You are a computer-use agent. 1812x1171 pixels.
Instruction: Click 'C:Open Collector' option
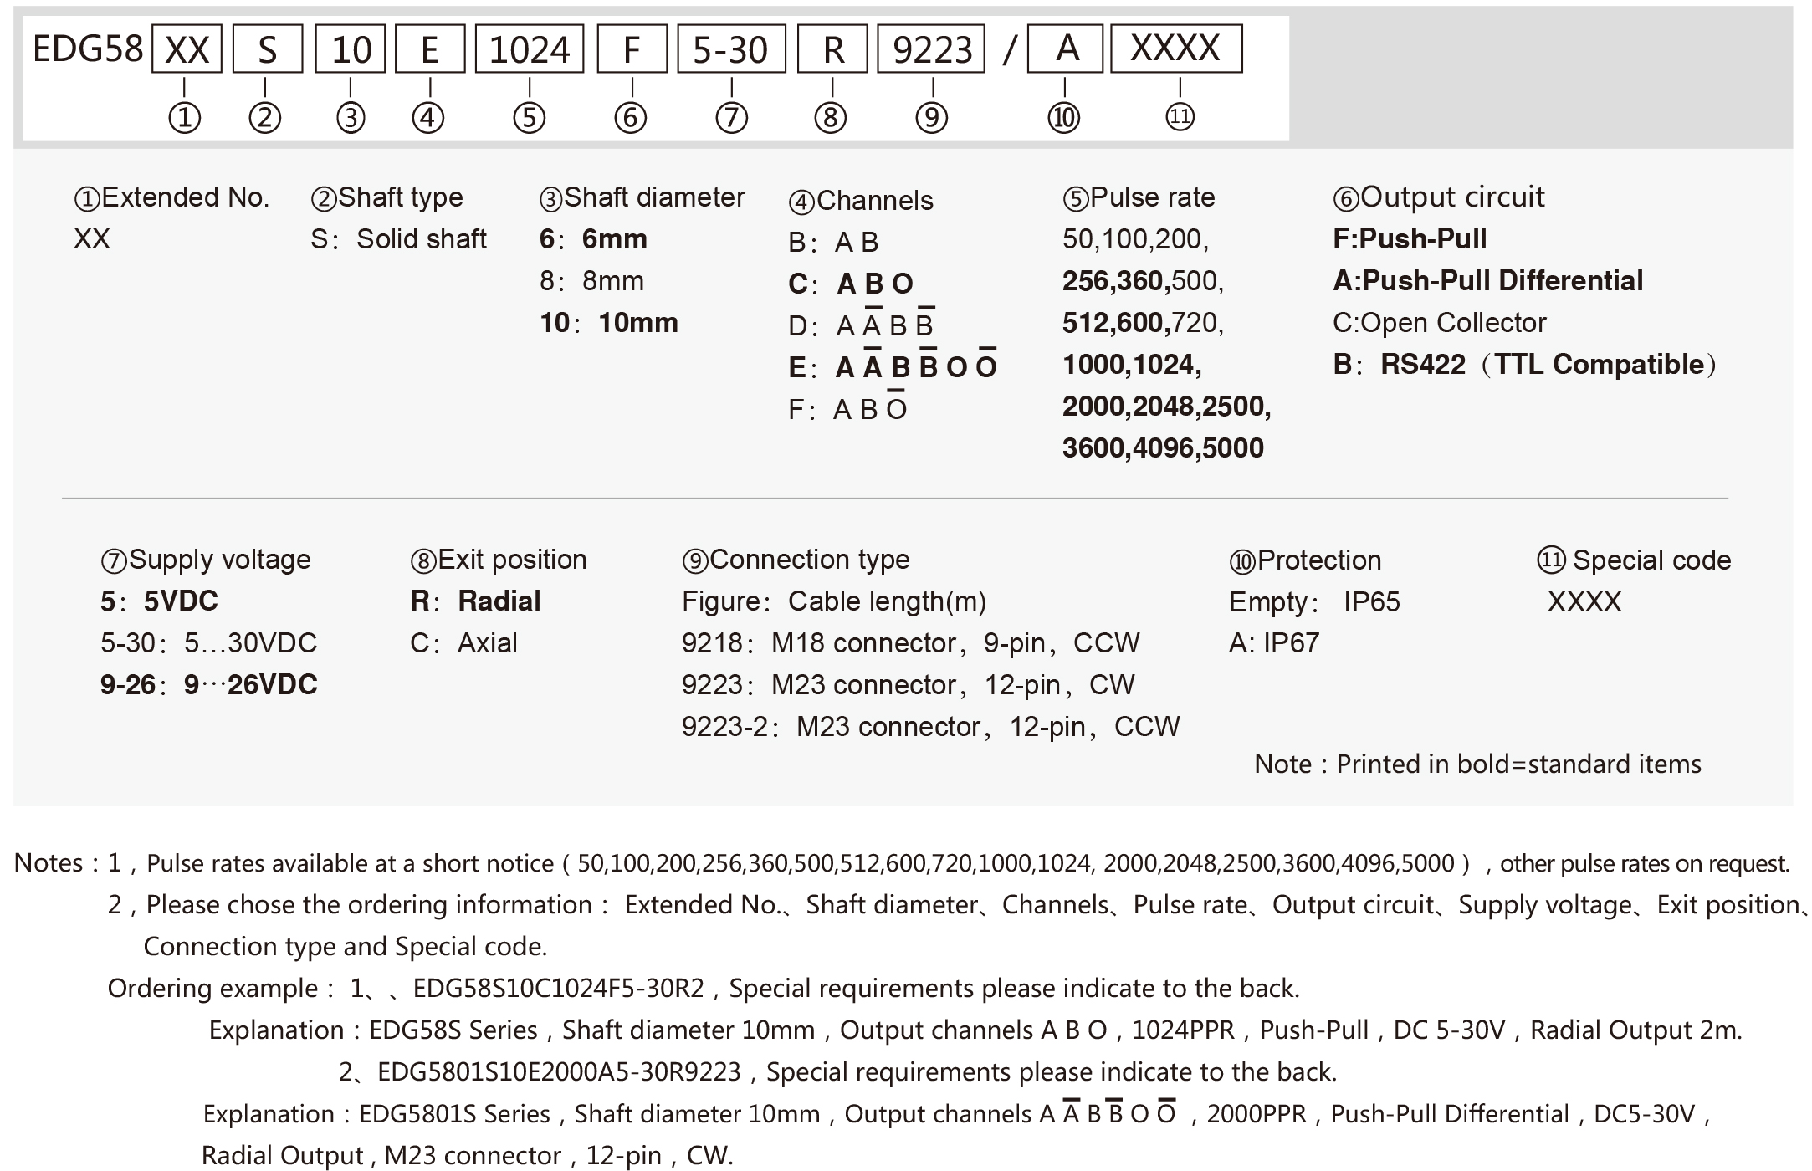pyautogui.click(x=1440, y=324)
